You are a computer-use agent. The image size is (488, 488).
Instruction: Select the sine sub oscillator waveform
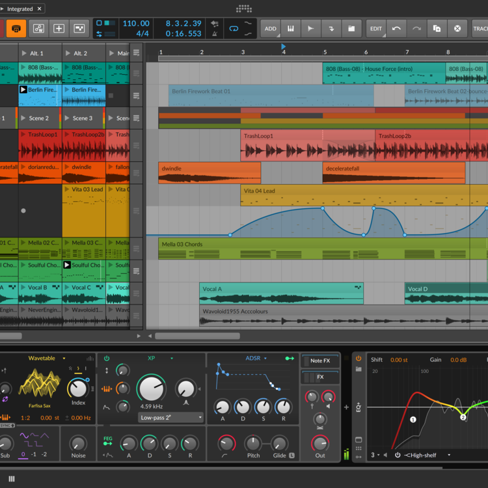[x=24, y=435]
